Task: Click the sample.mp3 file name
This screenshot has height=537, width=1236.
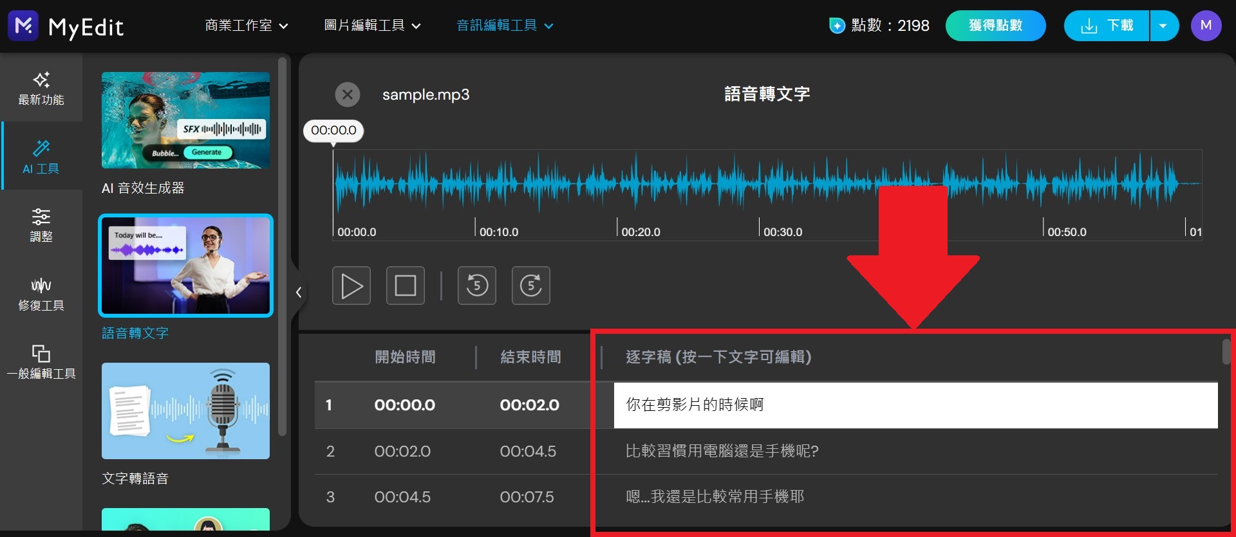Action: point(426,95)
